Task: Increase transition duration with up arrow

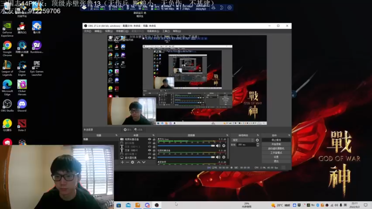Action: [258, 144]
